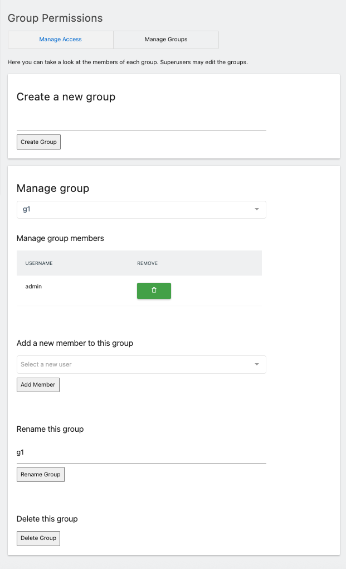Click the 'Select a new user' placeholder
The height and width of the screenshot is (569, 346).
46,364
